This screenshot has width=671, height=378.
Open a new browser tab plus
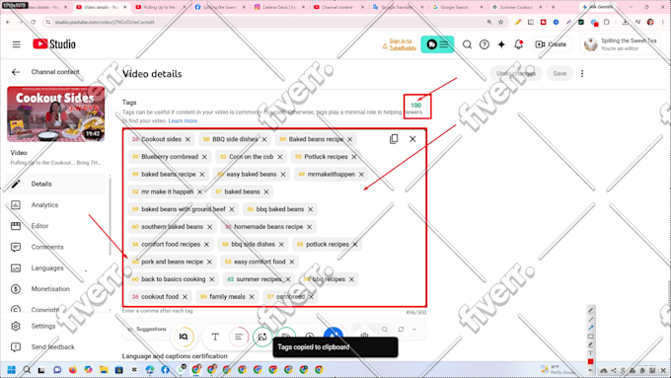(553, 7)
